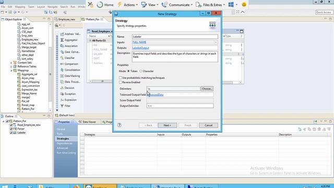This screenshot has width=334, height=188.
Task: Click the Delimiters input field
Action: (x=173, y=89)
